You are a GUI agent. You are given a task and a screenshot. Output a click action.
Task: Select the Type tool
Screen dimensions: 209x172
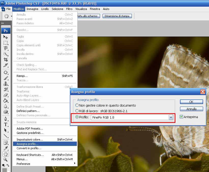(x=6, y=124)
